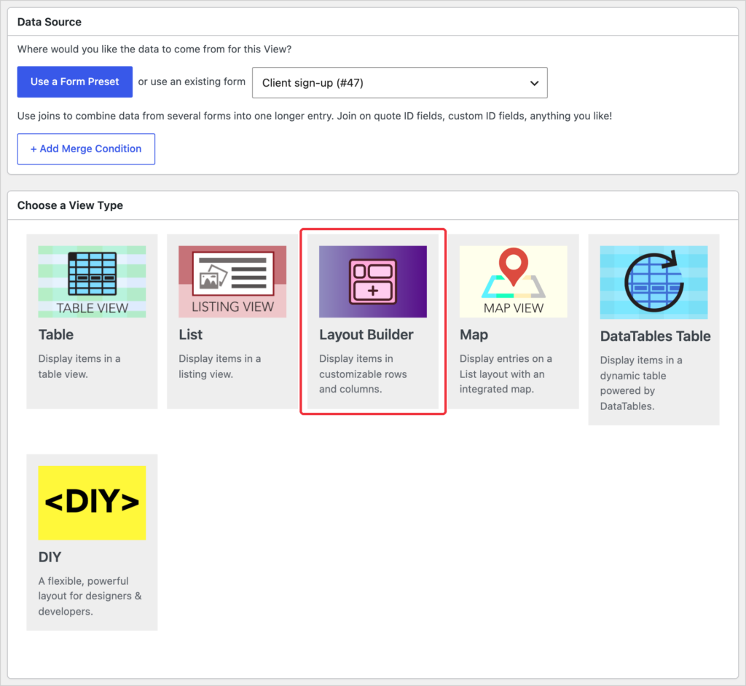
Task: Click 'customizable rows and columns' description
Action: click(363, 382)
